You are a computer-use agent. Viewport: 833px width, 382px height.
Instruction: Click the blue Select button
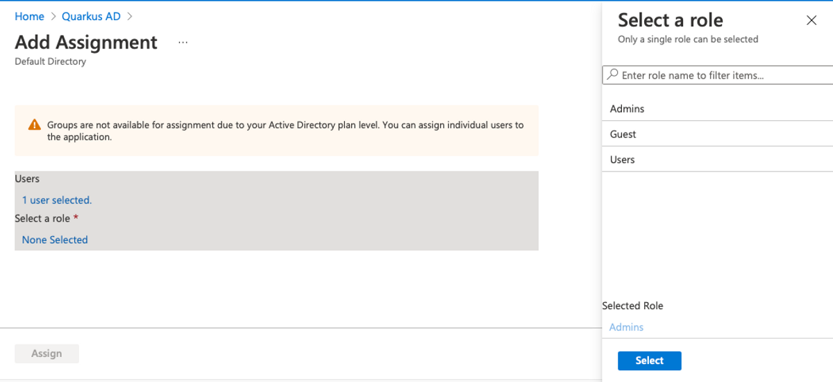click(x=649, y=360)
